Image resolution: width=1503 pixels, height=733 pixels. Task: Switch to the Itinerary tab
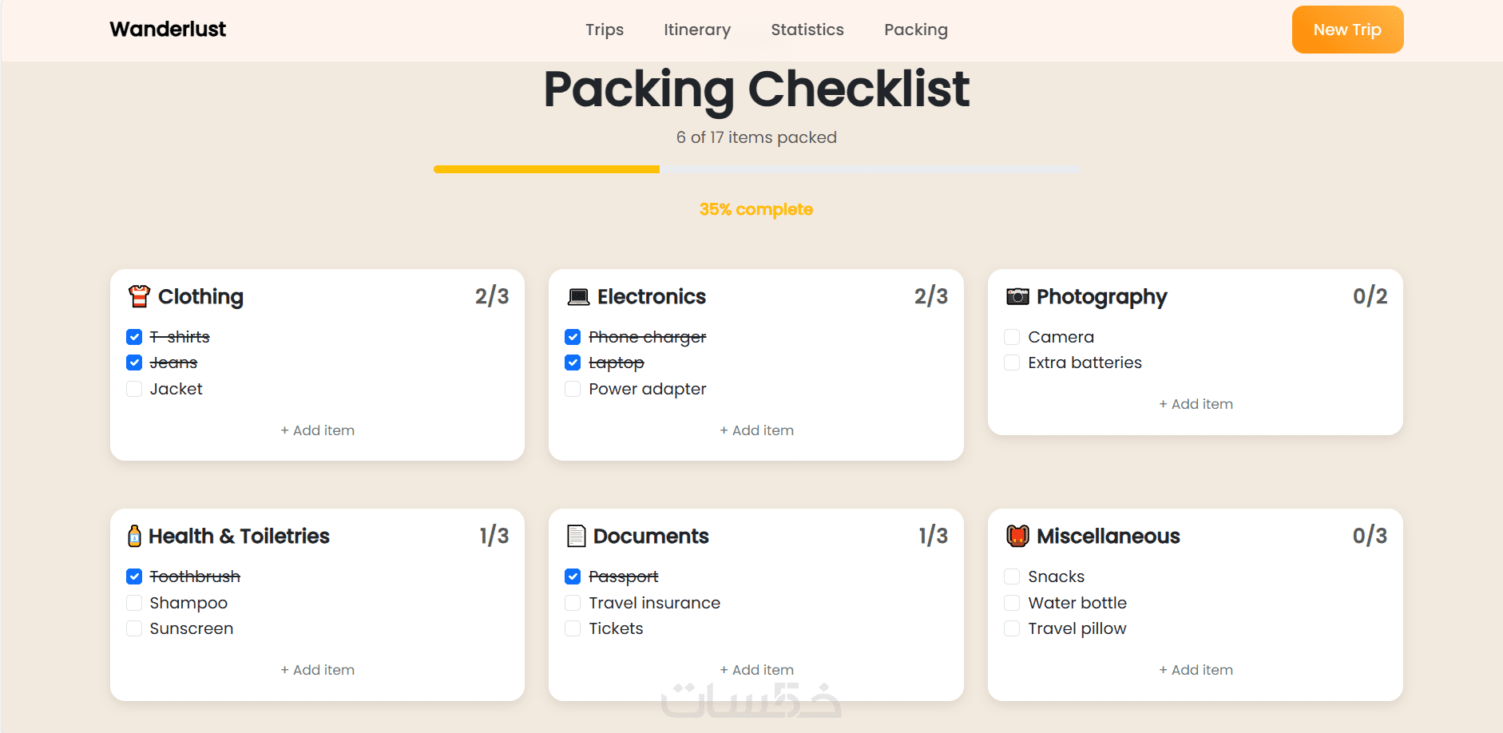696,30
